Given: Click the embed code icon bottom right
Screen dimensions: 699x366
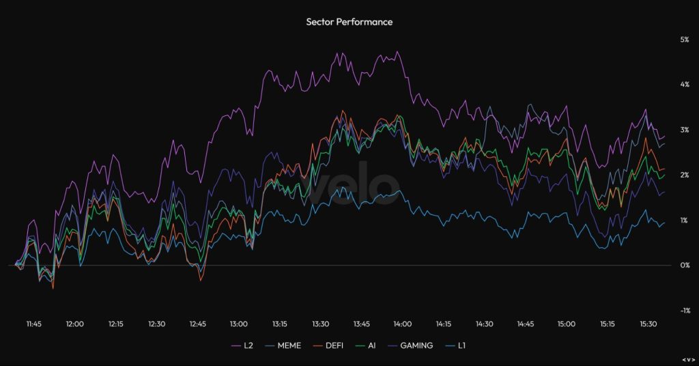Looking at the screenshot, I should pos(688,360).
